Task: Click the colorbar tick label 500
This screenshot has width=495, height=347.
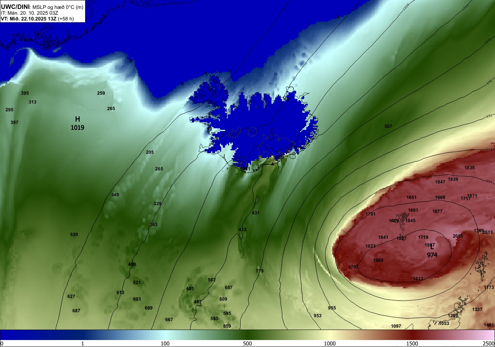Action: pyautogui.click(x=247, y=344)
